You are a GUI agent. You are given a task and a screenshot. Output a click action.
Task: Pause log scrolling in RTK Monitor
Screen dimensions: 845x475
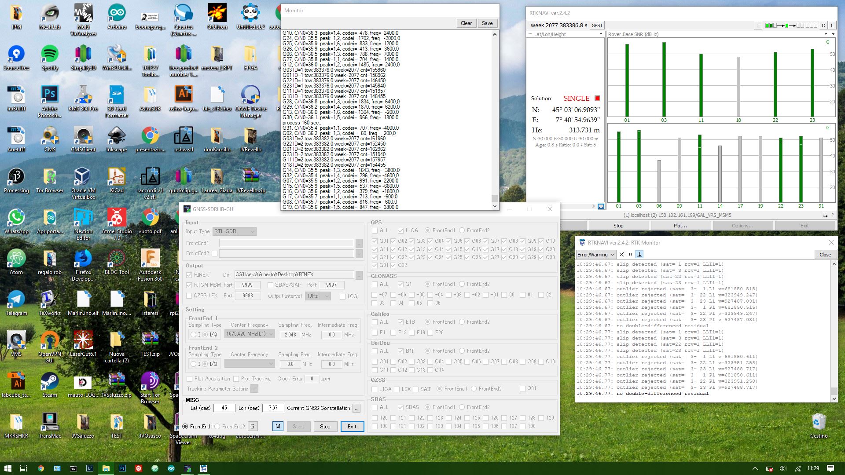click(x=631, y=254)
